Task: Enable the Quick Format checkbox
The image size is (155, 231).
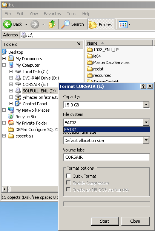Action: coord(68,176)
